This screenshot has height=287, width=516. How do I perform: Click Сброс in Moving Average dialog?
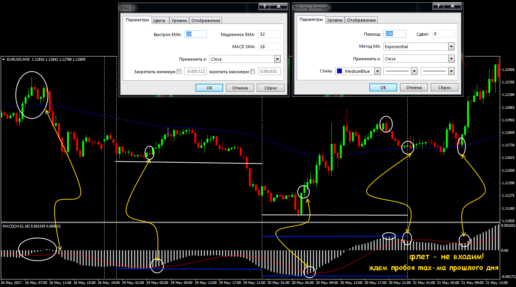tap(444, 88)
